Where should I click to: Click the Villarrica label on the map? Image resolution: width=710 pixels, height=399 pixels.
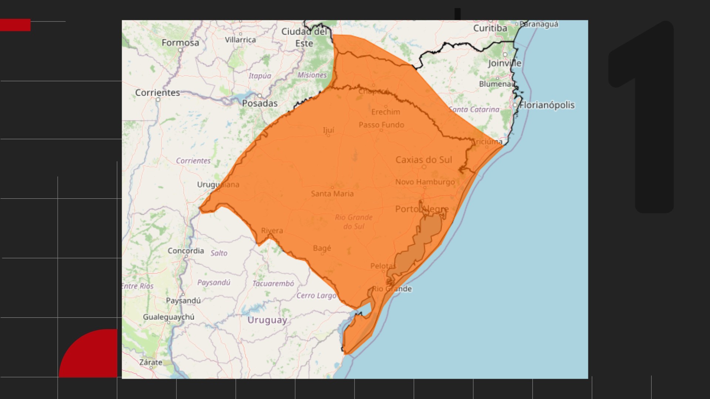tap(240, 40)
